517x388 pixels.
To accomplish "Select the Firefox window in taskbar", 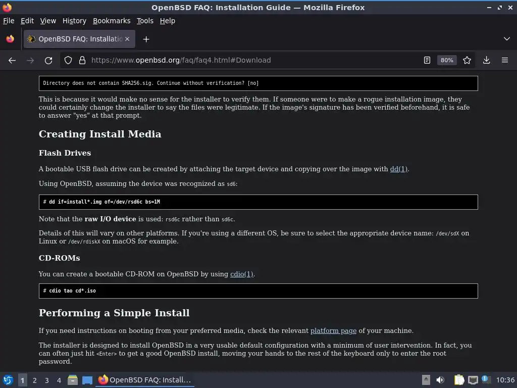I will coord(145,380).
